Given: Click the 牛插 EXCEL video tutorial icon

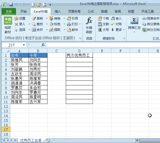Looking at the screenshot, I should (x=8, y=25).
